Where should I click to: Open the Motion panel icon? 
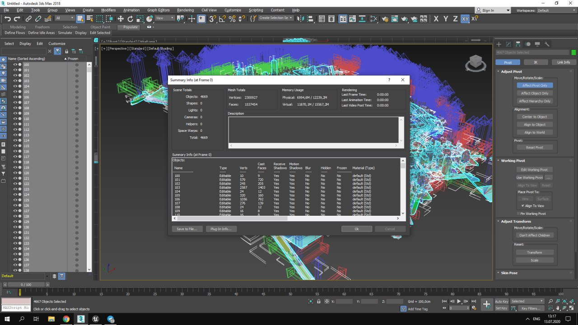point(528,44)
